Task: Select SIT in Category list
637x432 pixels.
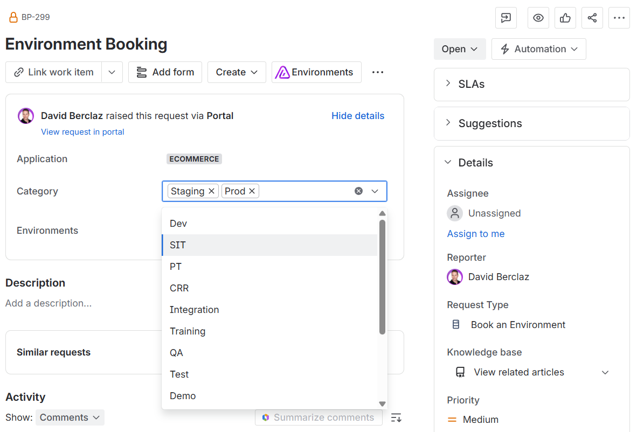Action: pyautogui.click(x=269, y=245)
